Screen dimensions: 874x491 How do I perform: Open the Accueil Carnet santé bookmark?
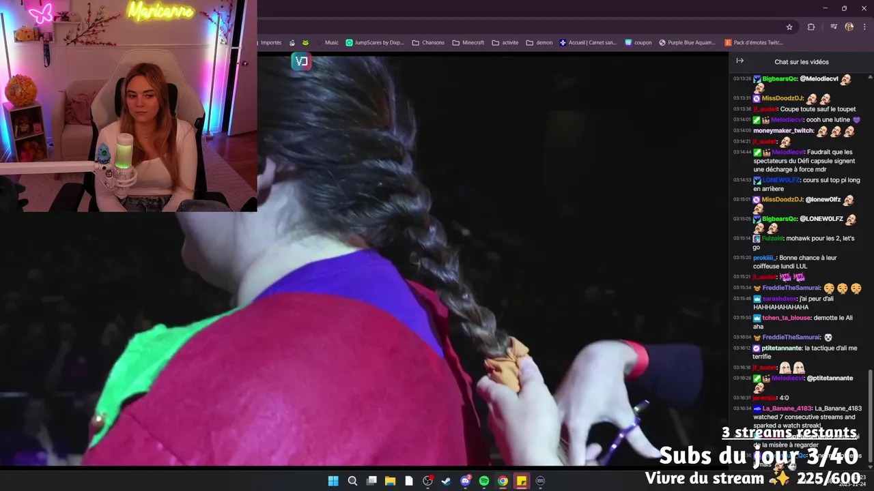point(589,42)
